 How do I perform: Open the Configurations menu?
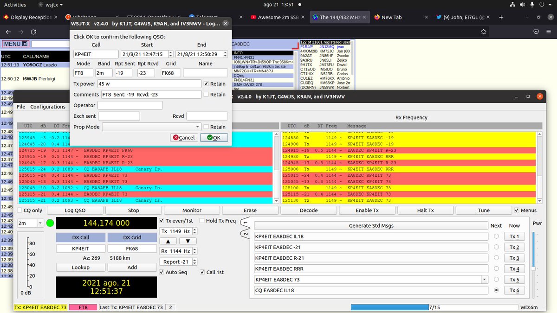click(48, 107)
